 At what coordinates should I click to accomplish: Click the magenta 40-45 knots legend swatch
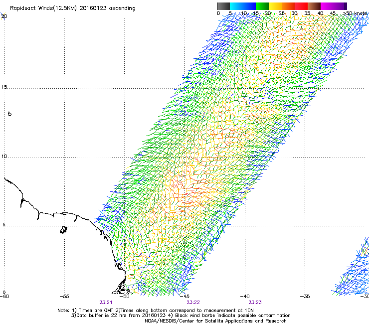coord(327,6)
